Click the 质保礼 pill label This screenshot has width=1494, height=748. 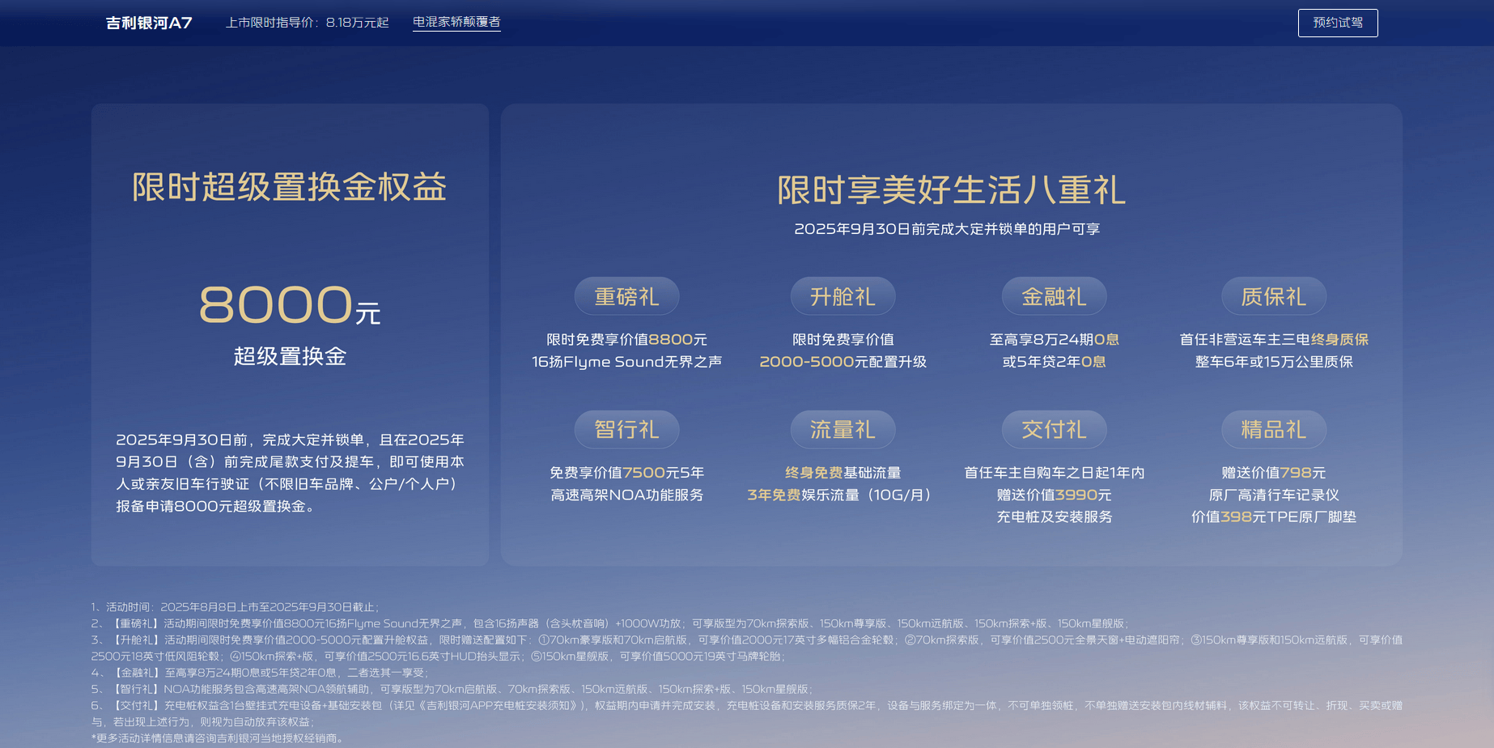point(1274,296)
